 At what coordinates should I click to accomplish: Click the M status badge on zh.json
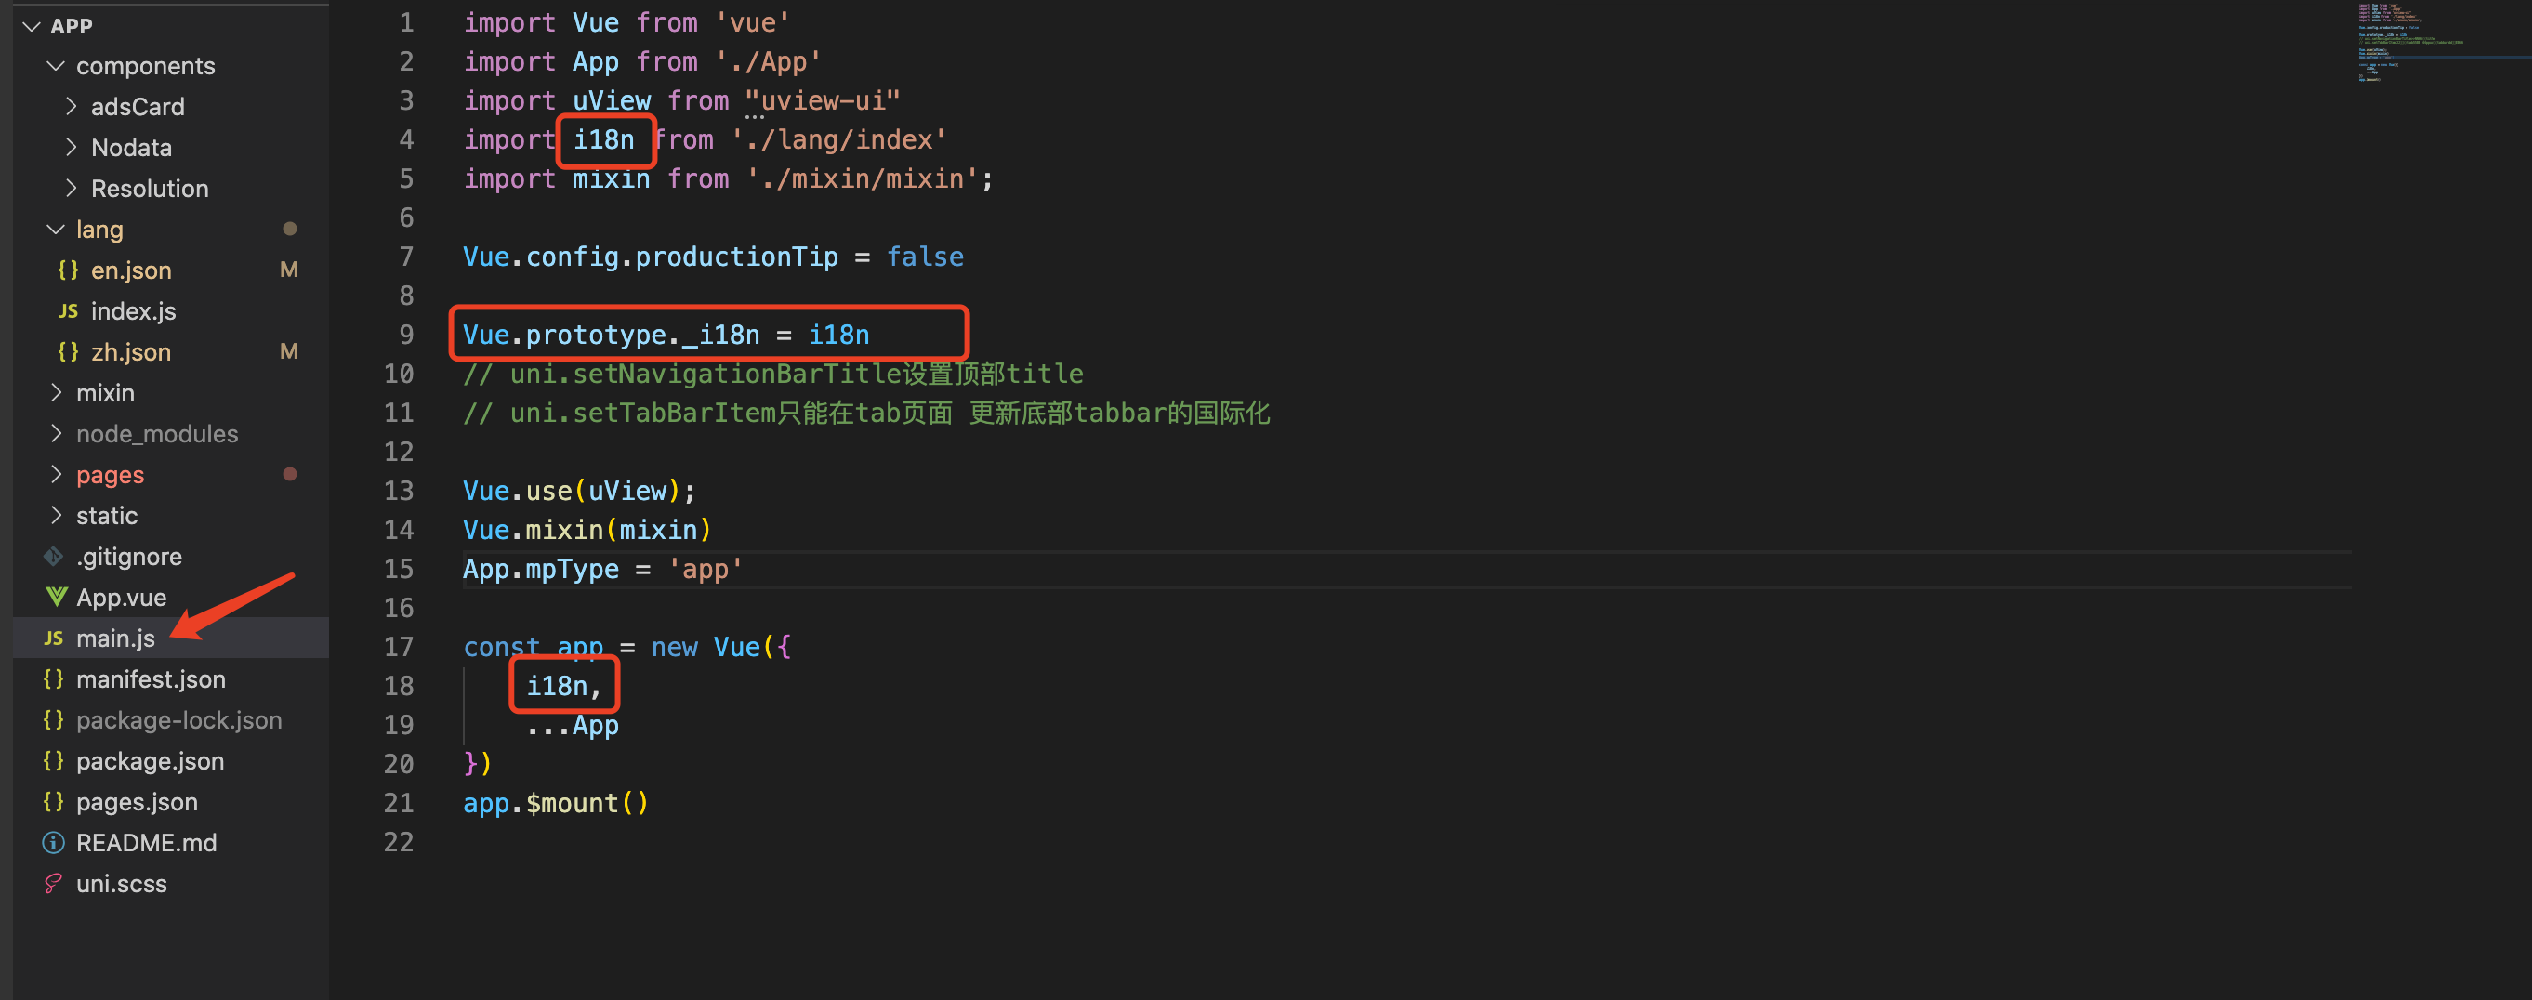(x=289, y=350)
